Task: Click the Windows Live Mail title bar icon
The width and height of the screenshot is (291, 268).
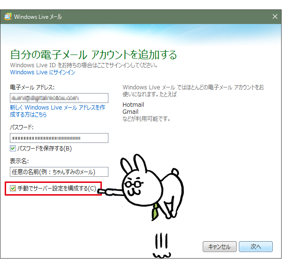Action: [x=8, y=17]
